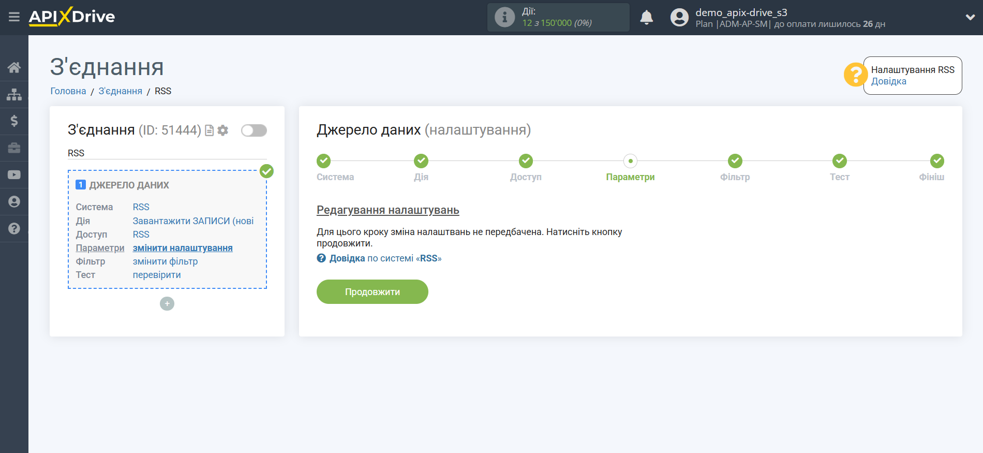This screenshot has width=983, height=453.
Task: Click RSS value in Доступ row
Action: (x=141, y=235)
